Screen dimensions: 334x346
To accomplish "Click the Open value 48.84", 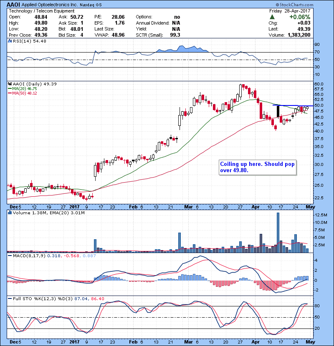I will click(x=41, y=17).
